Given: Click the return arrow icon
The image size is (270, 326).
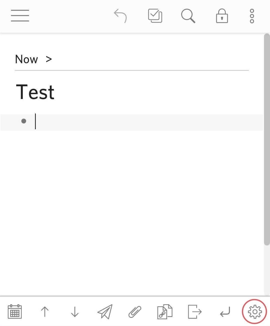Looking at the screenshot, I should (225, 312).
